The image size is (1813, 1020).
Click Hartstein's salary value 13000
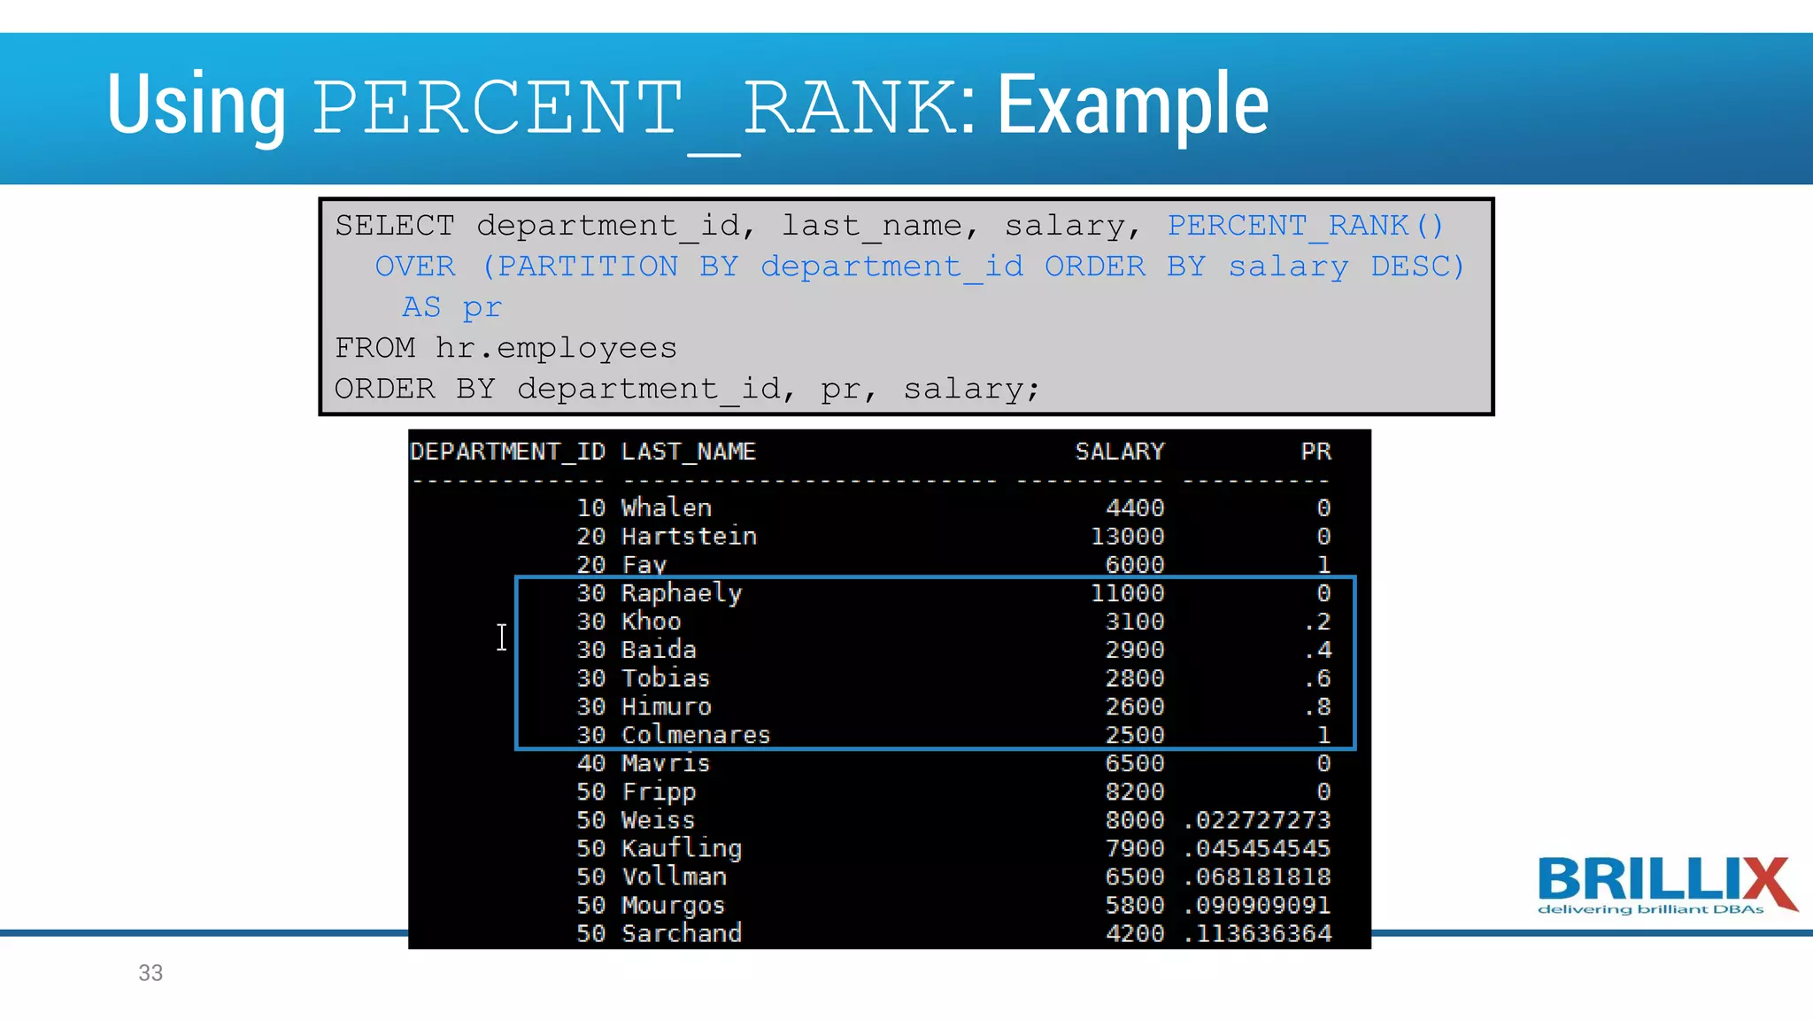click(1127, 537)
